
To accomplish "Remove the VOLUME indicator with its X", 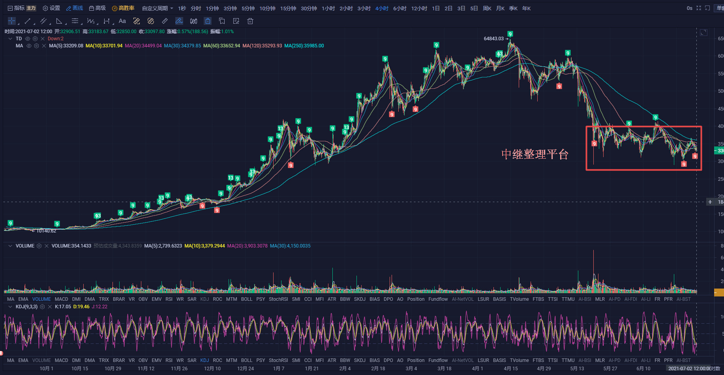I will point(47,246).
